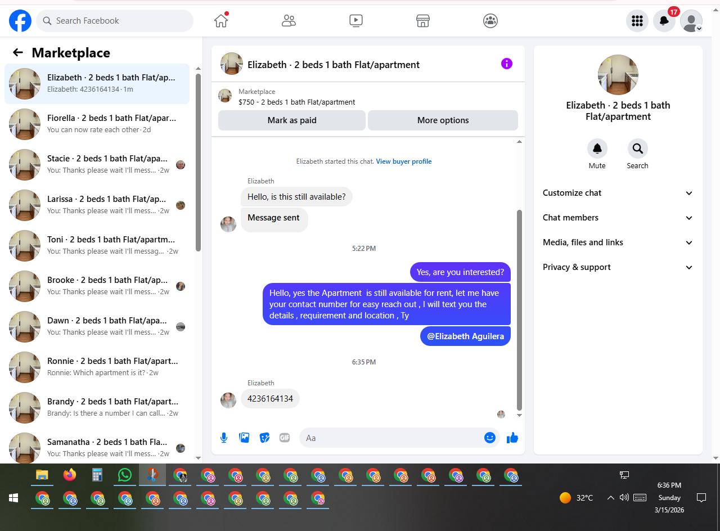This screenshot has width=720, height=531.
Task: Open Larissa's conversation in the list
Action: pos(97,205)
